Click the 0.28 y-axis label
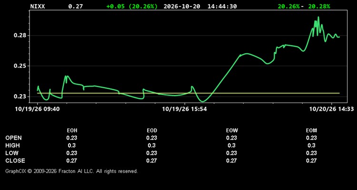The height and width of the screenshot is (190, 357). pyautogui.click(x=20, y=36)
